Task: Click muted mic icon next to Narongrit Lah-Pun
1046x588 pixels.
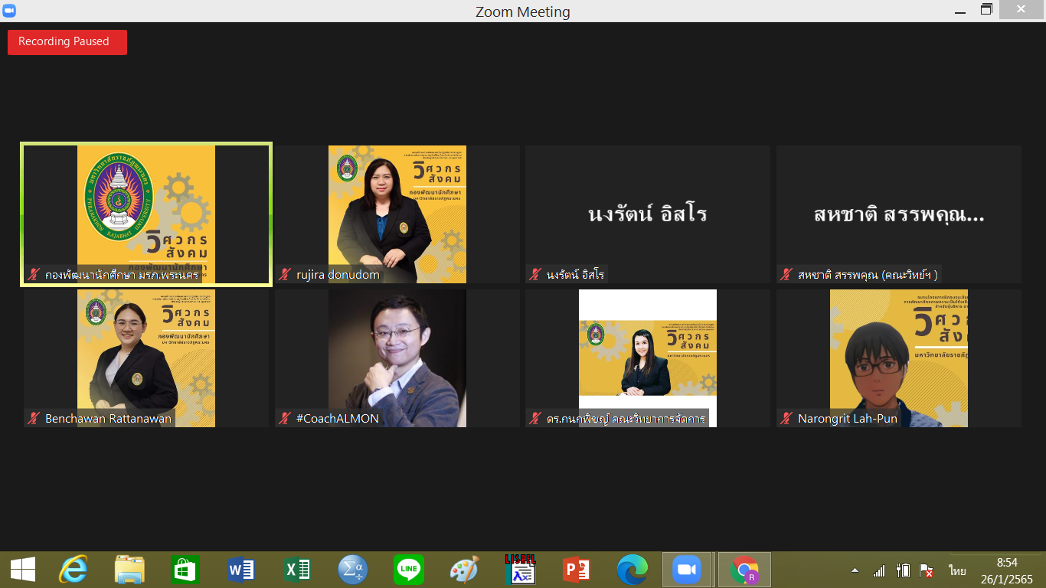Action: 785,419
